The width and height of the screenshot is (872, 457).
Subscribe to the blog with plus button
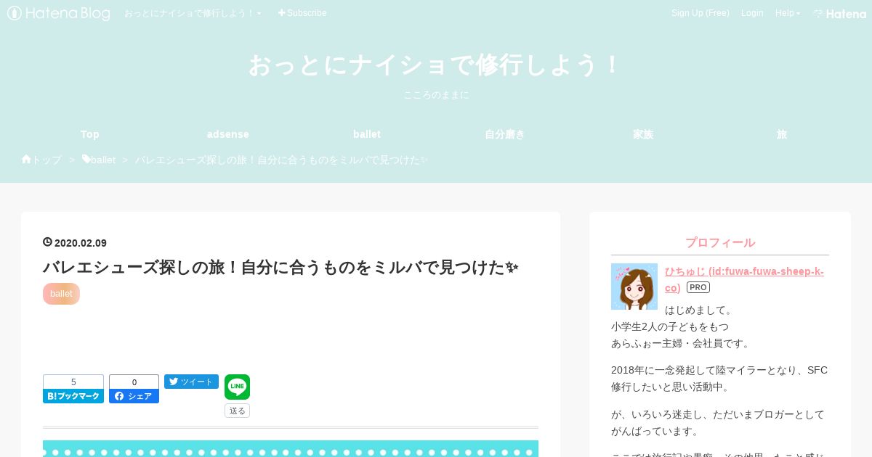[302, 13]
